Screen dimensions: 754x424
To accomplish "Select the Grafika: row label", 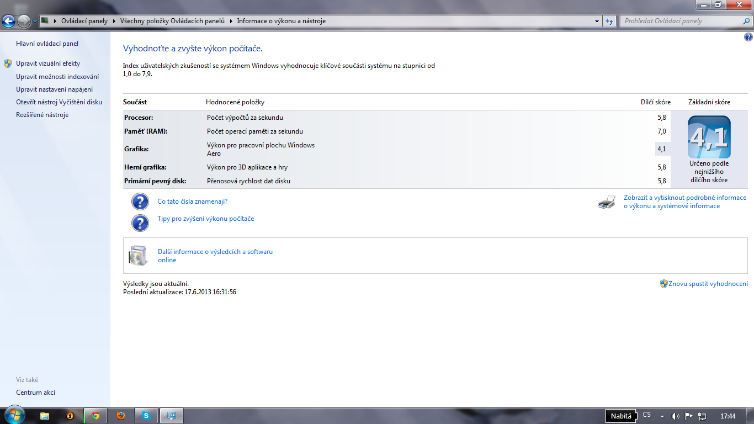I will pos(136,149).
